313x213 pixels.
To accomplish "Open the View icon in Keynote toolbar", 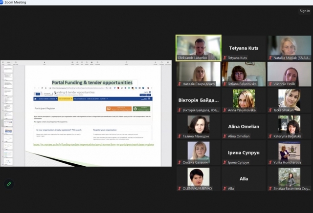I will (x=3, y=63).
